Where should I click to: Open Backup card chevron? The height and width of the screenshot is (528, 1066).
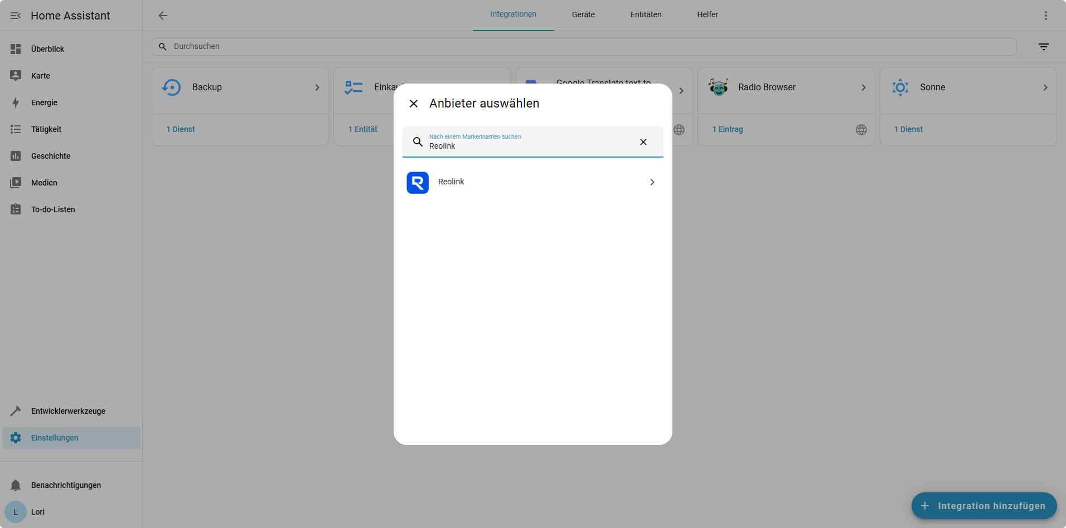317,87
